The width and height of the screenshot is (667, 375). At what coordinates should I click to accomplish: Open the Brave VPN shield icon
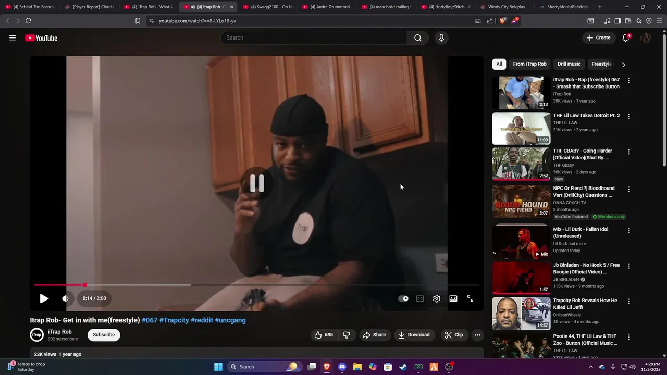click(x=649, y=21)
